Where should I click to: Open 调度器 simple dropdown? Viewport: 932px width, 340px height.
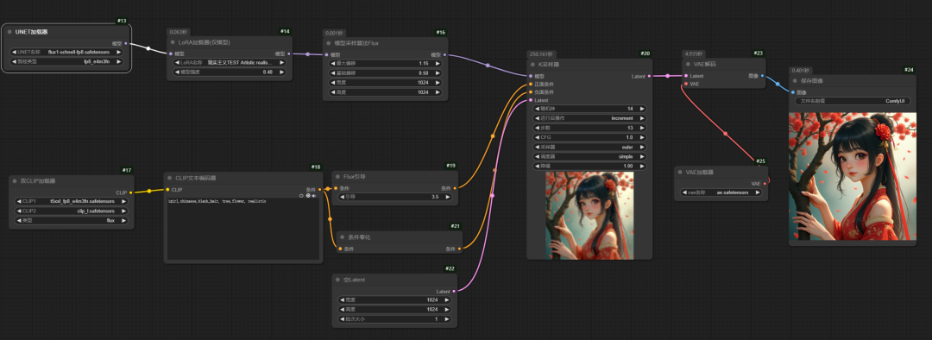(589, 156)
